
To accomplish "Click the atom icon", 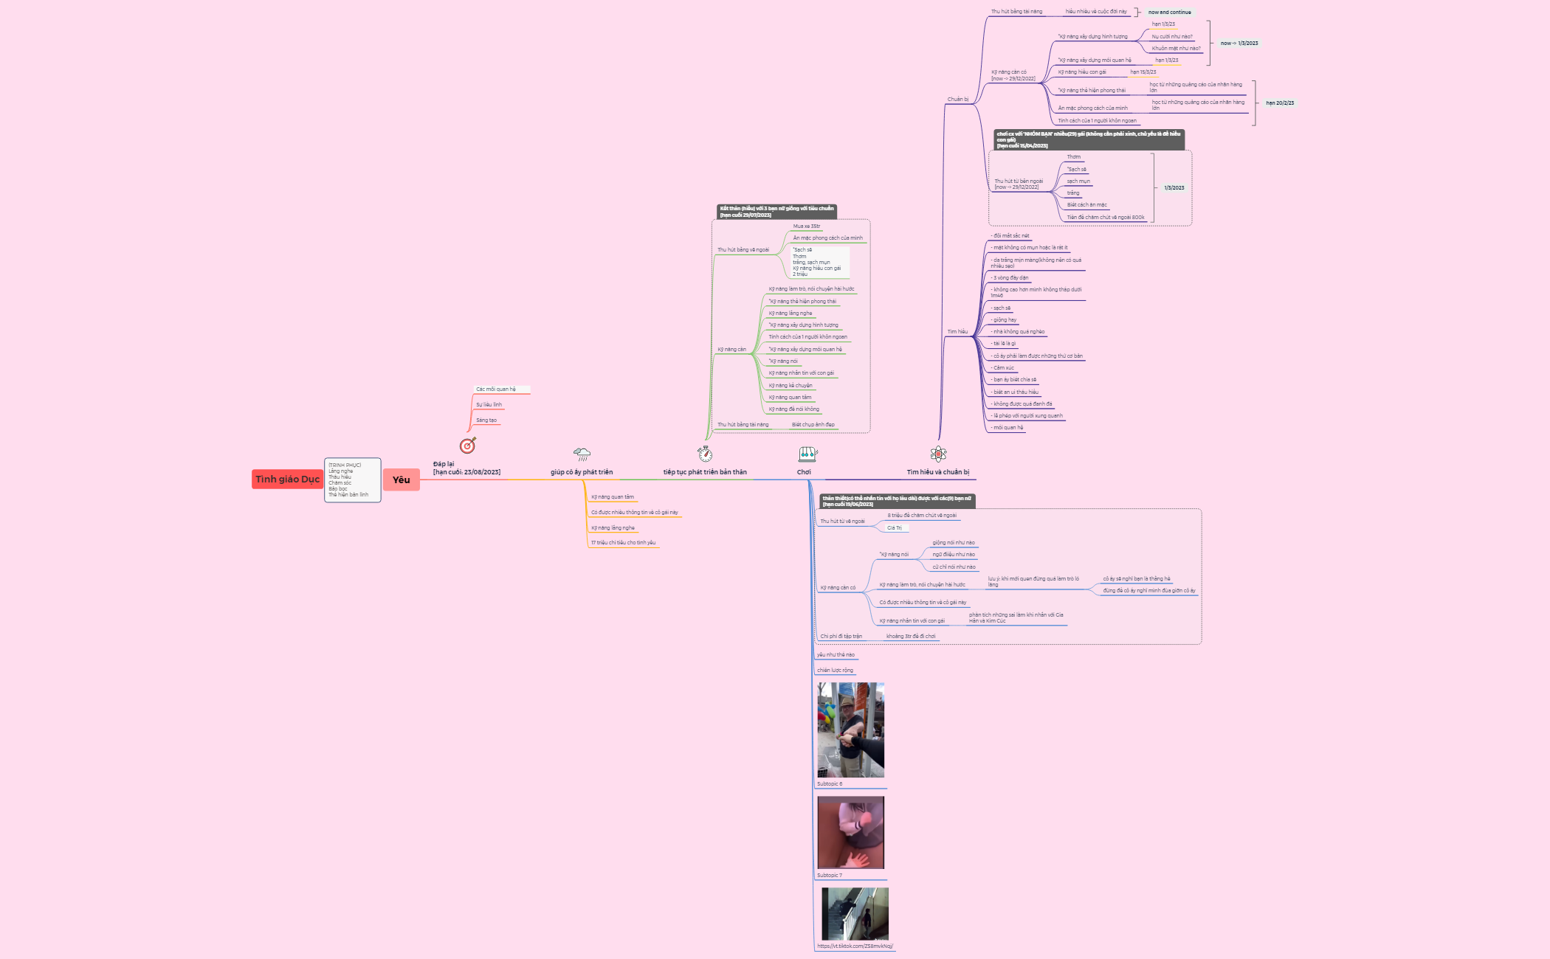I will coord(938,454).
